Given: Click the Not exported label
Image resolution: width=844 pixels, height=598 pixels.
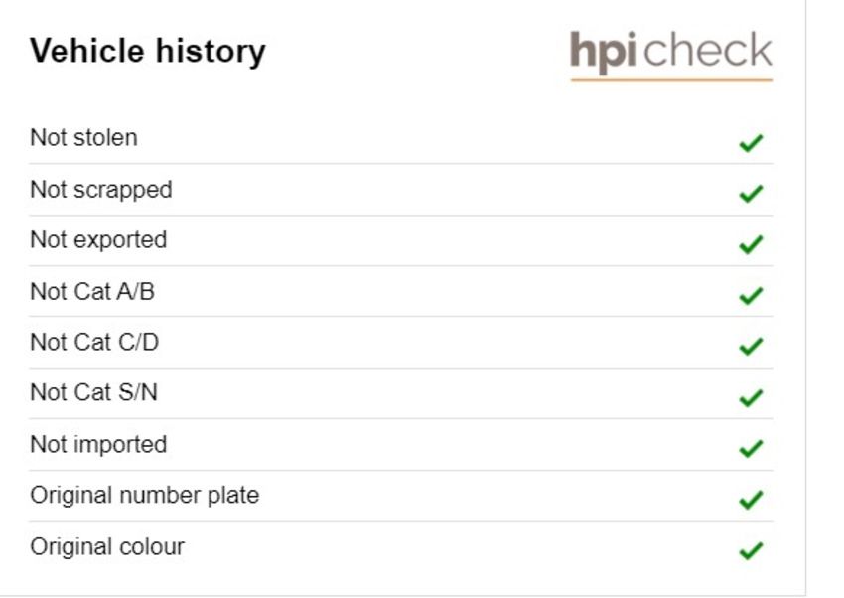Looking at the screenshot, I should pos(98,240).
